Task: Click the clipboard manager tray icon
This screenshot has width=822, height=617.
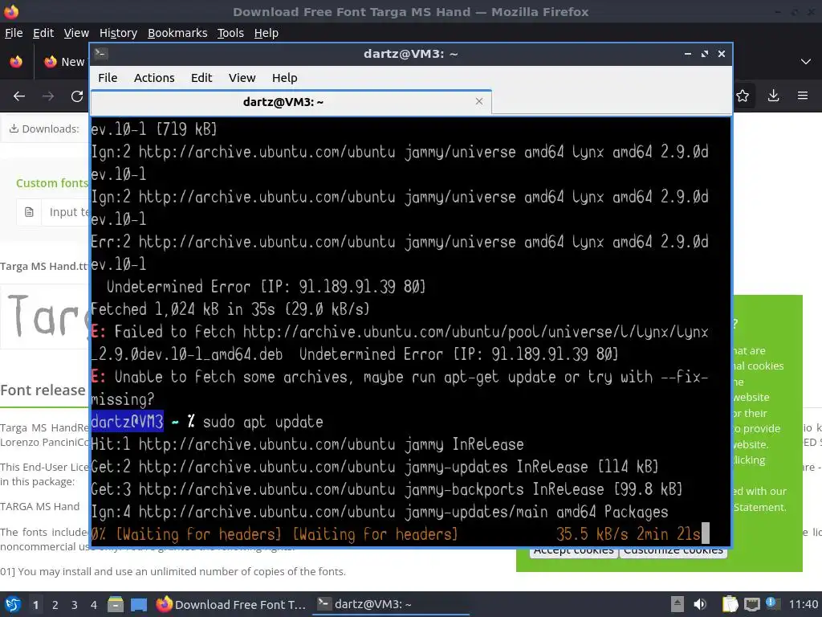Action: click(x=730, y=604)
